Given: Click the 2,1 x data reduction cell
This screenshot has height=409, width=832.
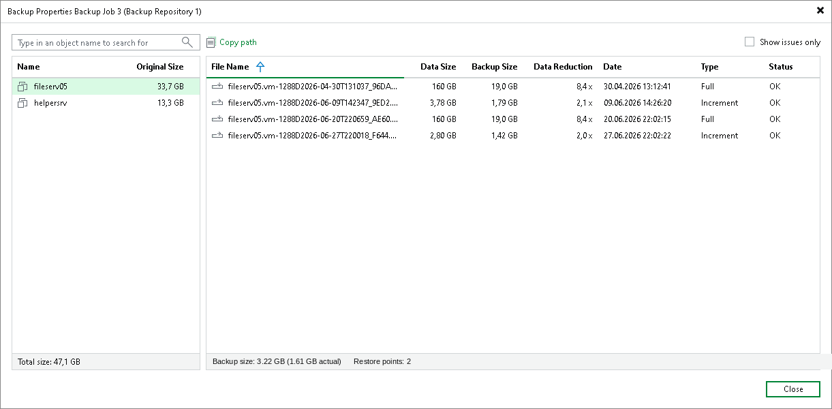Looking at the screenshot, I should 585,103.
